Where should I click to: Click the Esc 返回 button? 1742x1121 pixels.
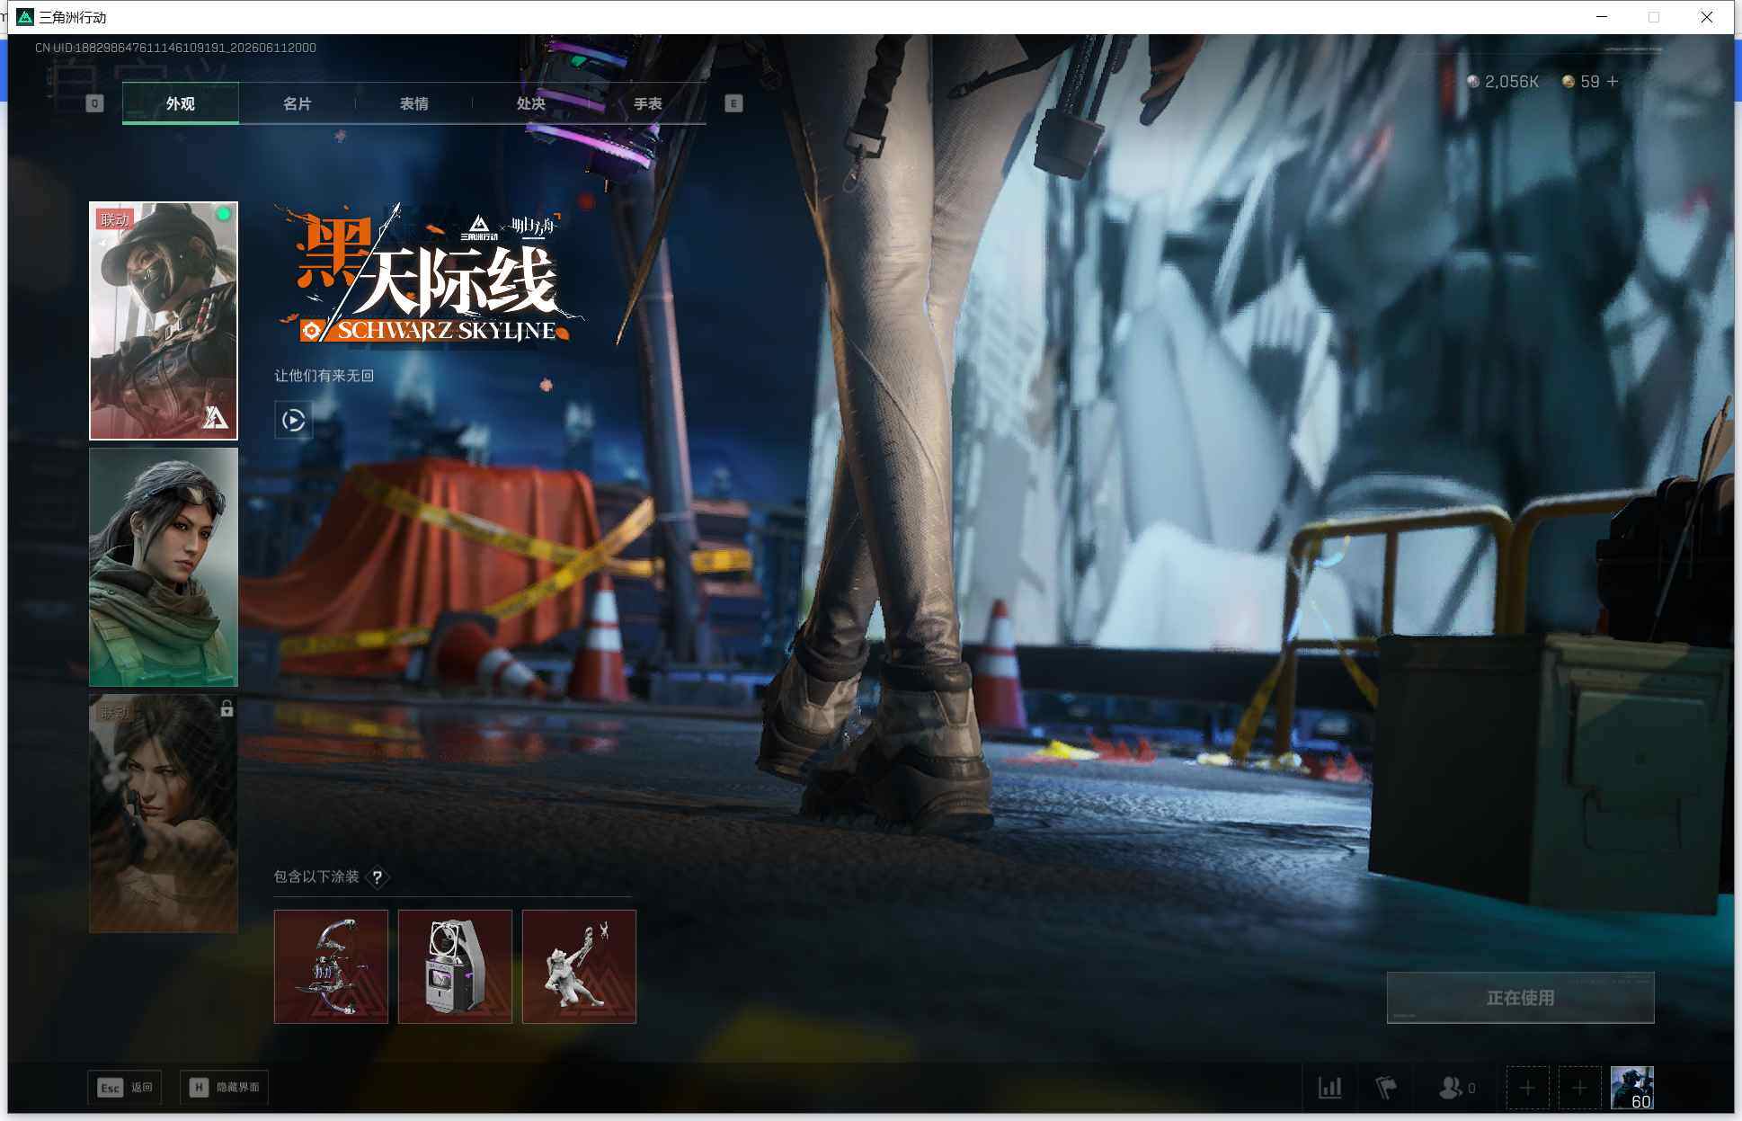125,1088
